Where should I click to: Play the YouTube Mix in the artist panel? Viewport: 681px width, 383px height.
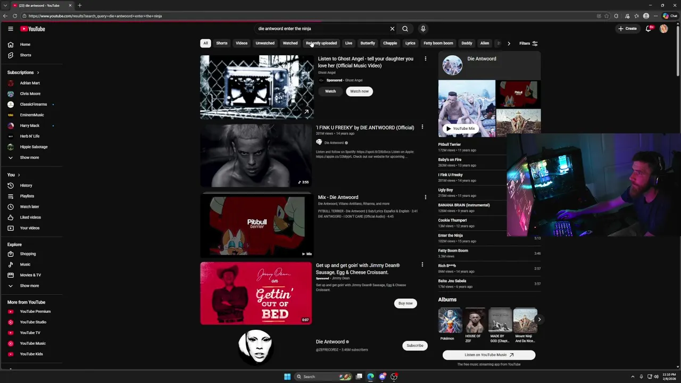(460, 128)
